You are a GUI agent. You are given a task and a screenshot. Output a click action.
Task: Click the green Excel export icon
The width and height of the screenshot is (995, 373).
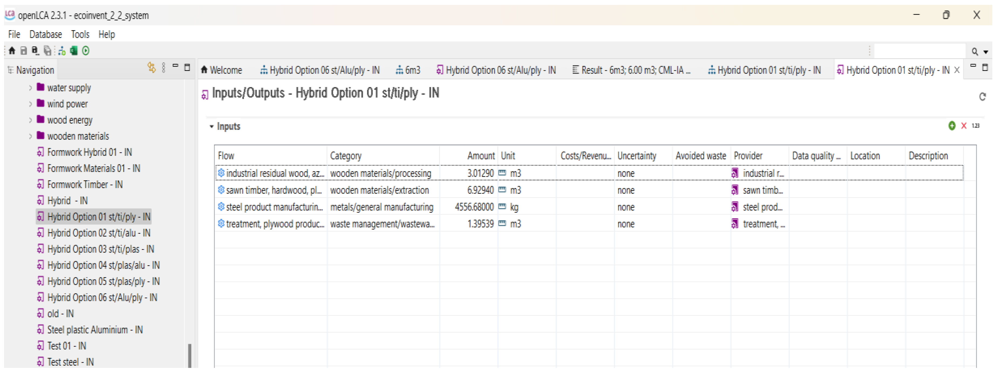pos(74,50)
